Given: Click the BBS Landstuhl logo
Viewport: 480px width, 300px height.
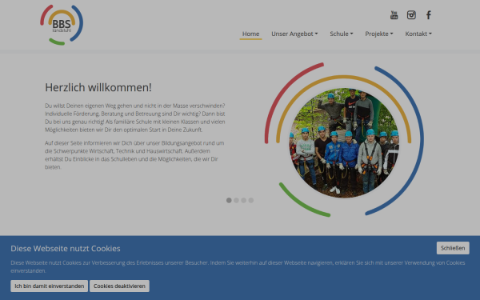Looking at the screenshot, I should (62, 25).
